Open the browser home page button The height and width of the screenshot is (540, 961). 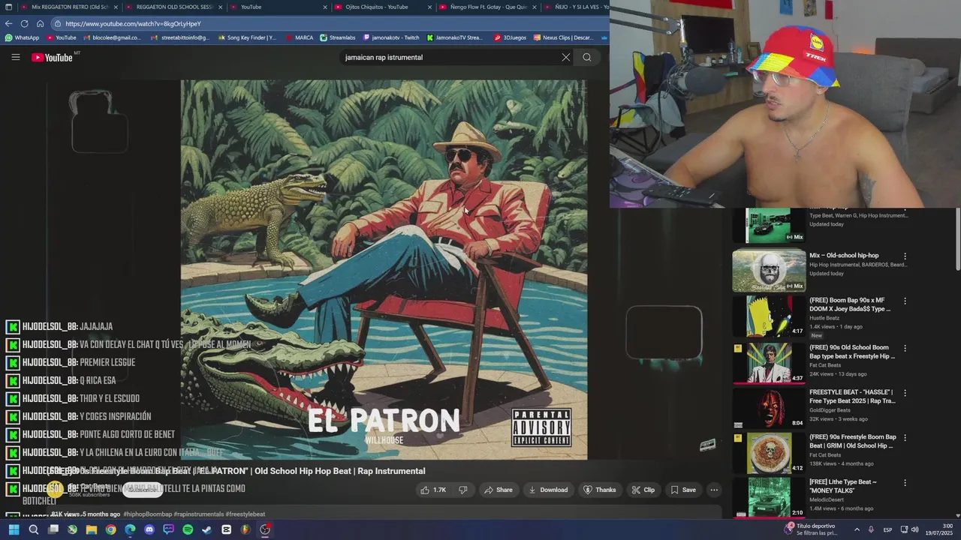click(x=40, y=23)
